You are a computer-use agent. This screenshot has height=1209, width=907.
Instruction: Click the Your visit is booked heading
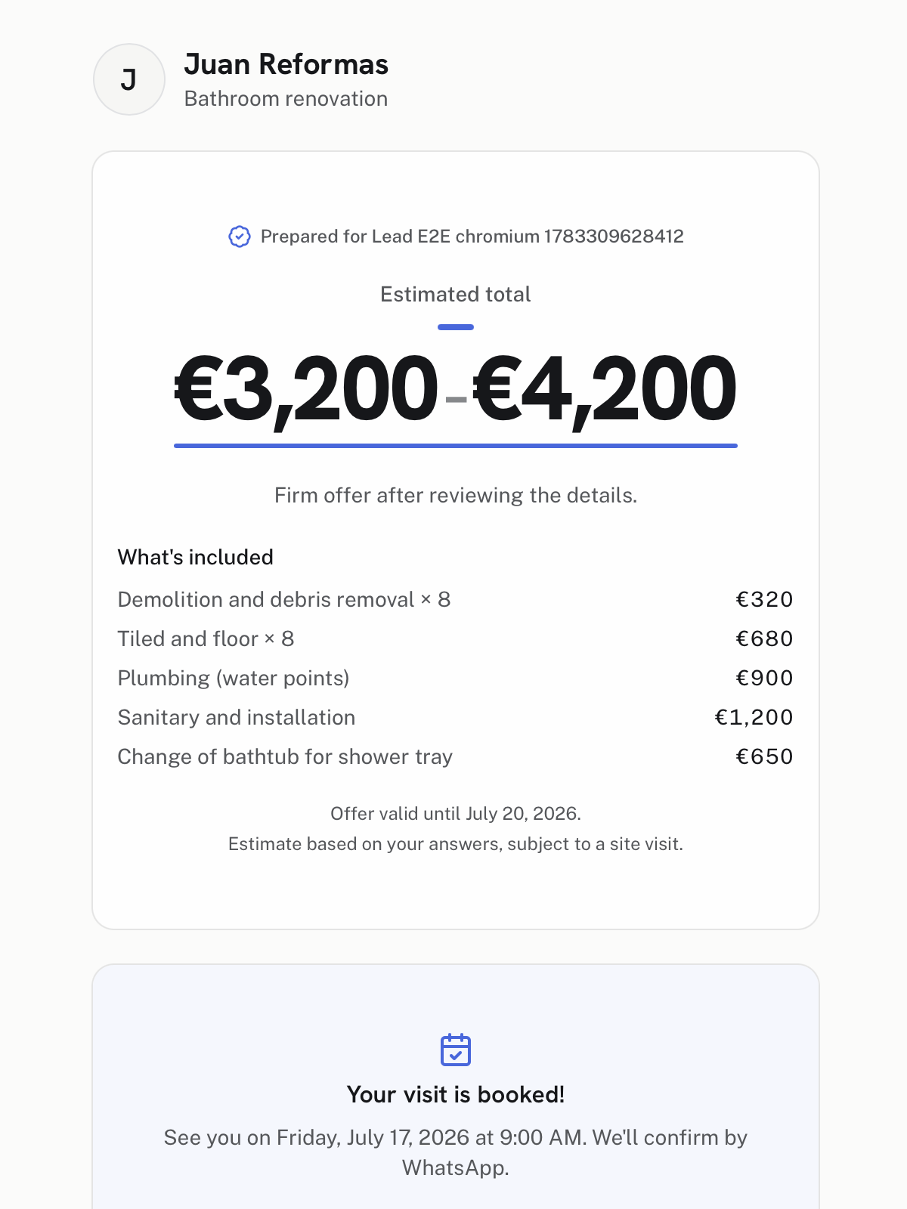456,1094
